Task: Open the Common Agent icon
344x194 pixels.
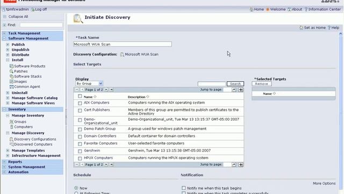Action: click(x=12, y=87)
